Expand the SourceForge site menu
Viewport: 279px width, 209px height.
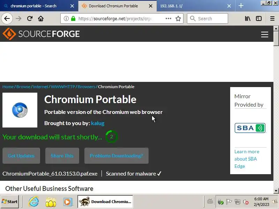point(265,34)
